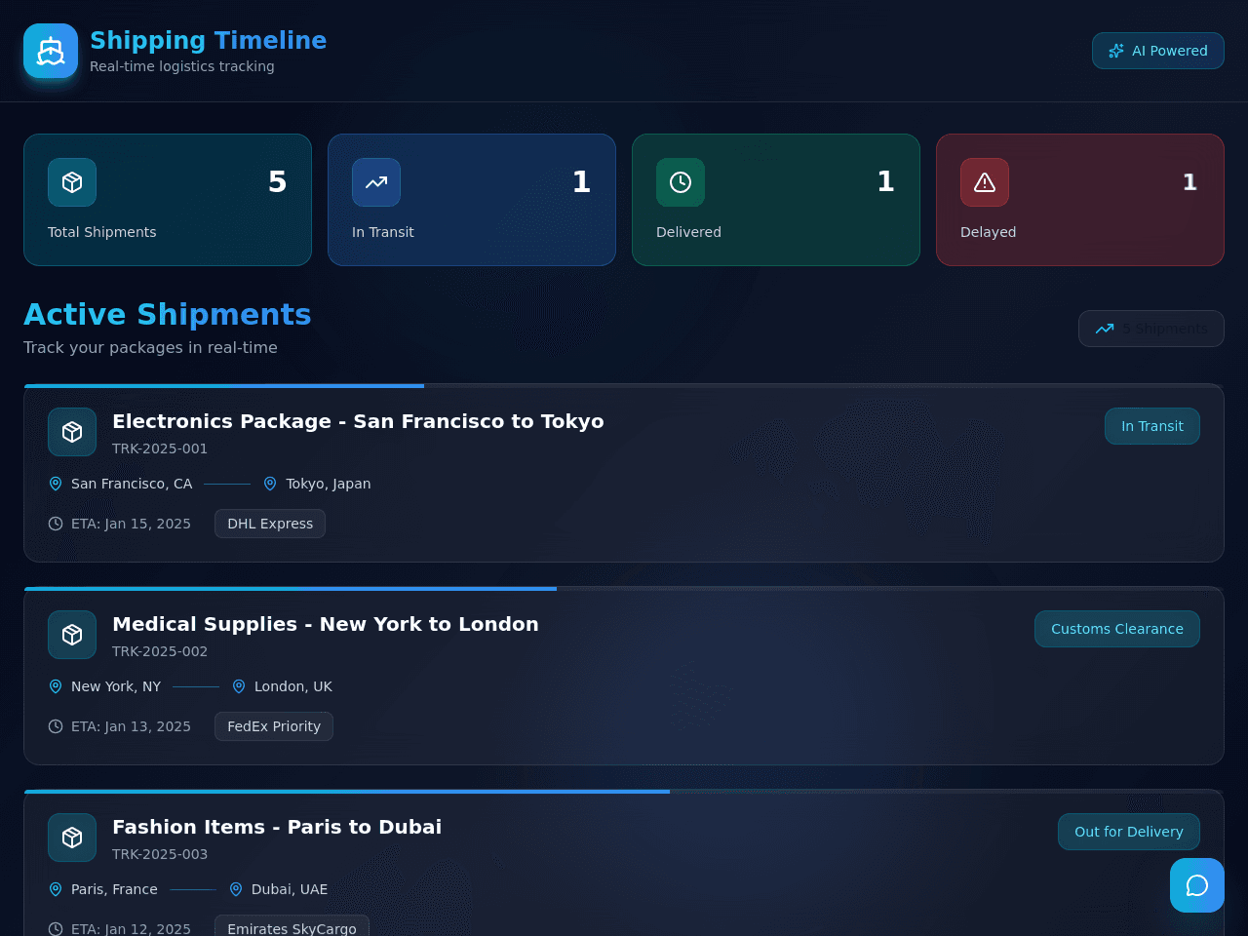The image size is (1248, 936).
Task: Click the Paris origin pin icon
Action: click(x=56, y=889)
